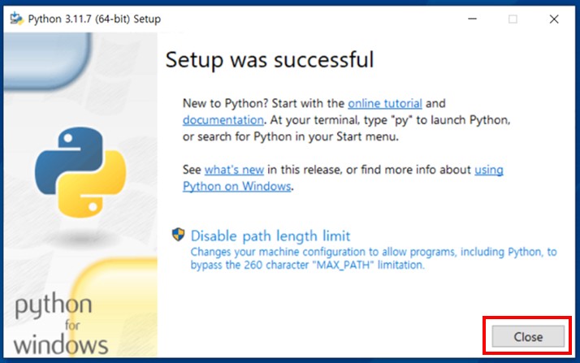Minimize the Python Setup window
This screenshot has height=363, width=580.
pos(471,19)
